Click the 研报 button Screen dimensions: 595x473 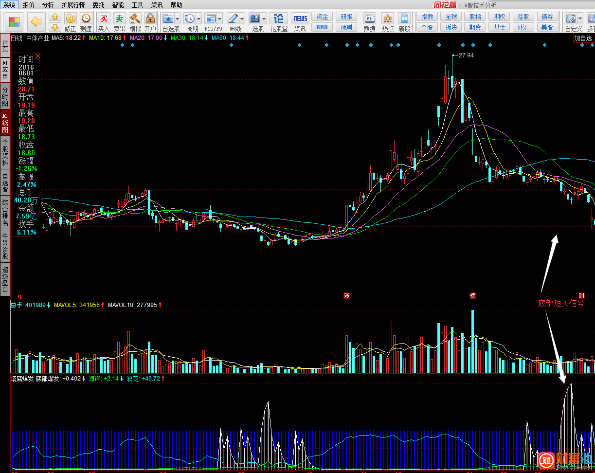point(347,17)
